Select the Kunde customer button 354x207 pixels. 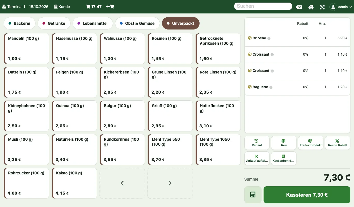point(62,7)
